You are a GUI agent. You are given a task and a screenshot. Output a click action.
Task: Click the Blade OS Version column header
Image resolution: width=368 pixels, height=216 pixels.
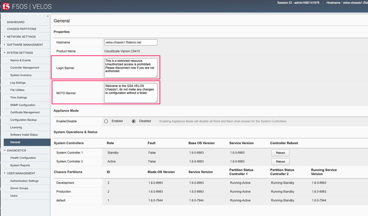[x=161, y=172]
